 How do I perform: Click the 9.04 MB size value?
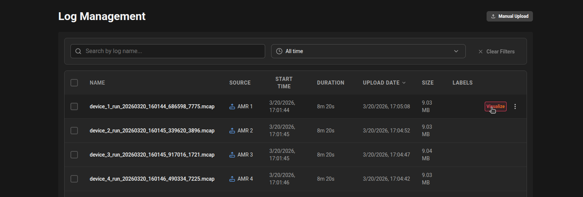[x=427, y=155]
